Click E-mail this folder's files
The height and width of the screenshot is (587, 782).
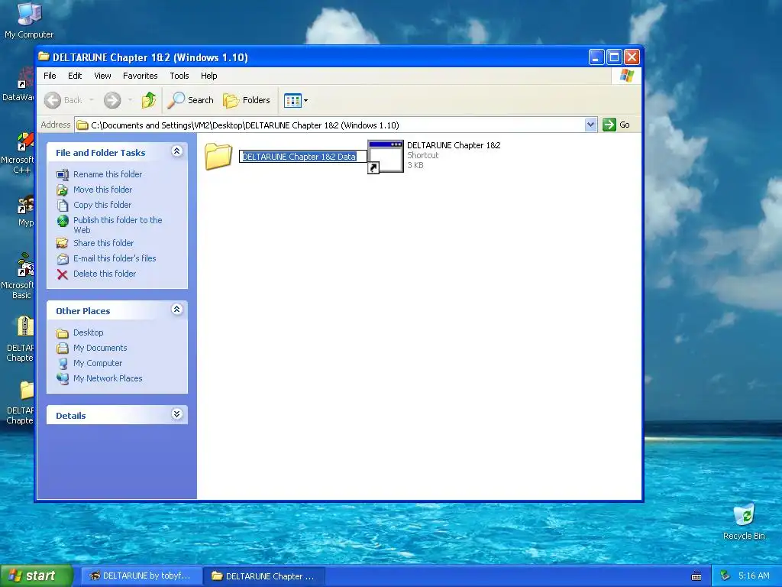click(x=115, y=258)
